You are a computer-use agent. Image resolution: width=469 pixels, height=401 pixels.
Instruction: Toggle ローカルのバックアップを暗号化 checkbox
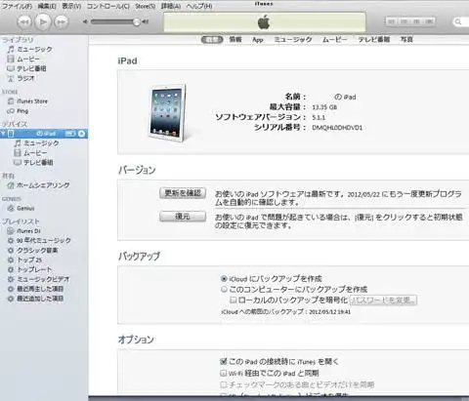point(233,300)
